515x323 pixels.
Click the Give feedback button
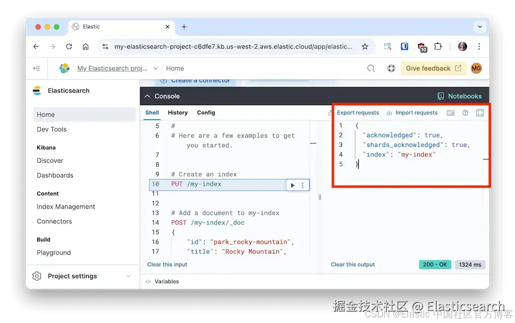tap(434, 68)
